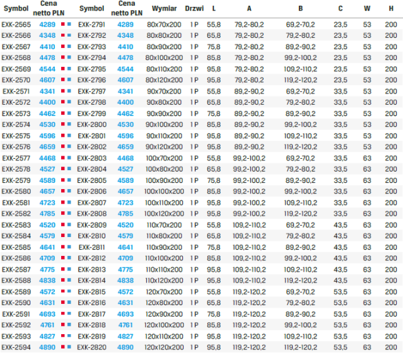The image size is (403, 353).
Task: Click the blue square in the EXK-2580 row
Action: [69, 191]
